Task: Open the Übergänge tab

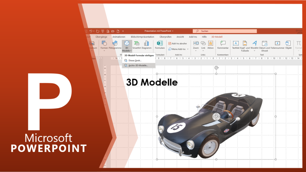Action: [101, 37]
